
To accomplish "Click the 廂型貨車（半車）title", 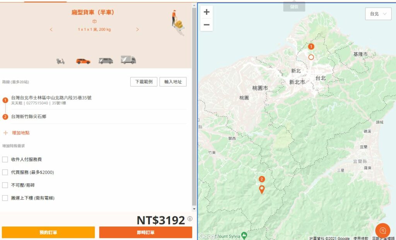I will [x=93, y=12].
